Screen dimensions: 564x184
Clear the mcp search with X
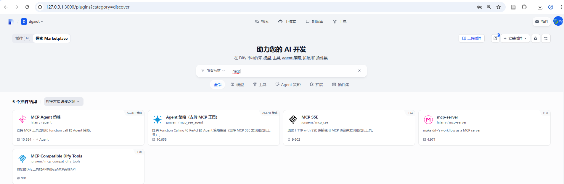359,71
